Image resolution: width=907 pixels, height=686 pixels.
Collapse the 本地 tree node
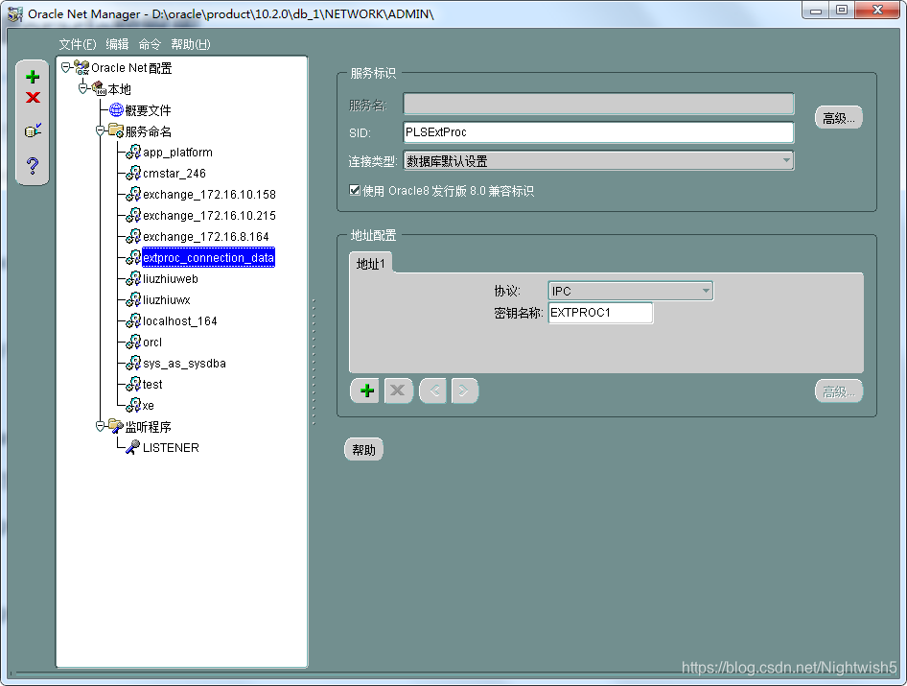tap(82, 88)
